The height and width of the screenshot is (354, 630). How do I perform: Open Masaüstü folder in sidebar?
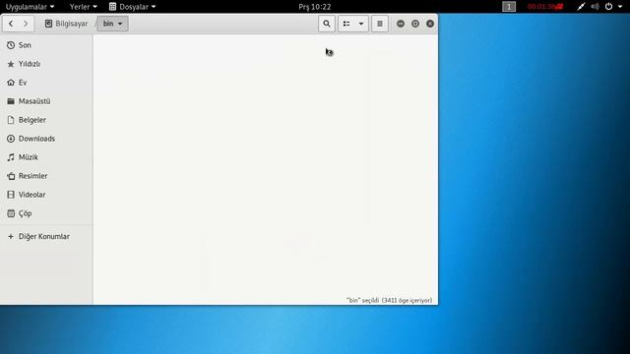tap(46, 101)
